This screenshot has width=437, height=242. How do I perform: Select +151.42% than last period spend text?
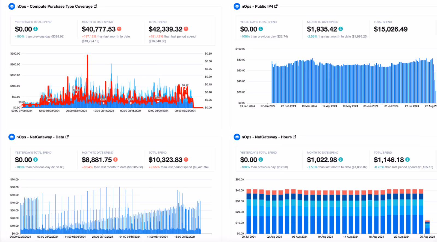(x=172, y=39)
